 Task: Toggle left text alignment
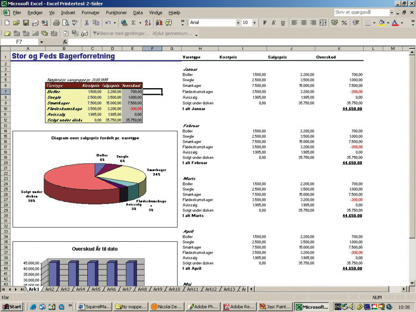pyautogui.click(x=294, y=23)
